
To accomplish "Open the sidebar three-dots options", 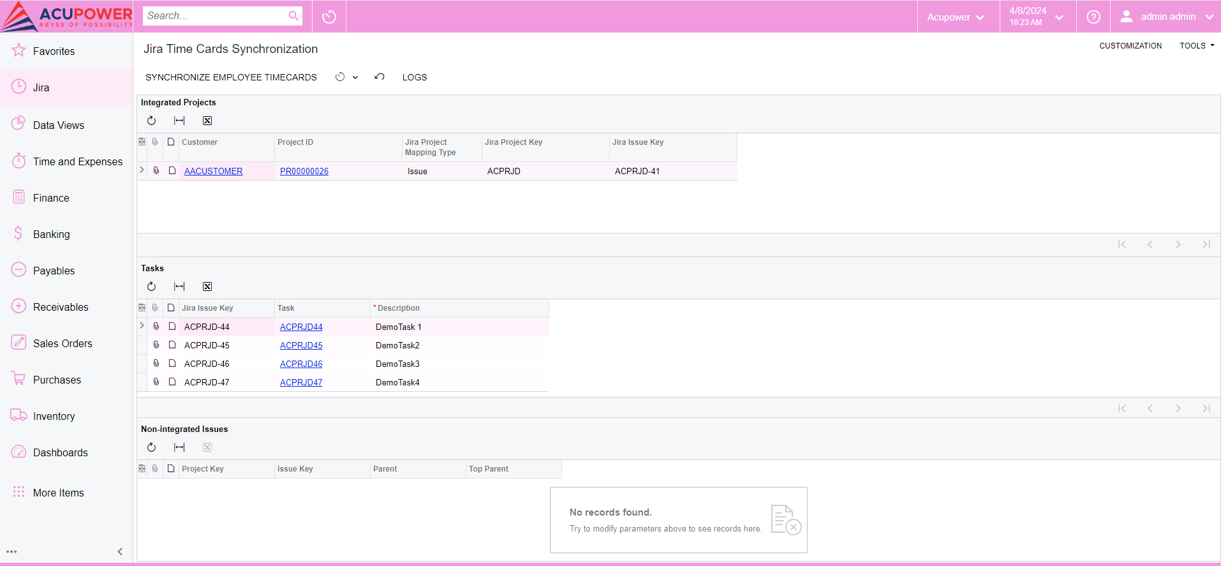I will (11, 552).
